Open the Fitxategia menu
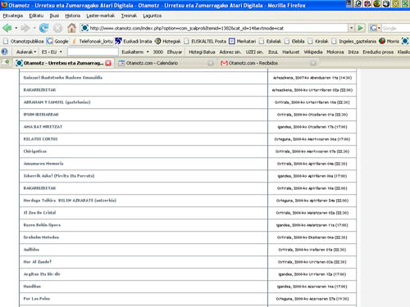This screenshot has height=307, width=410. [x=13, y=16]
